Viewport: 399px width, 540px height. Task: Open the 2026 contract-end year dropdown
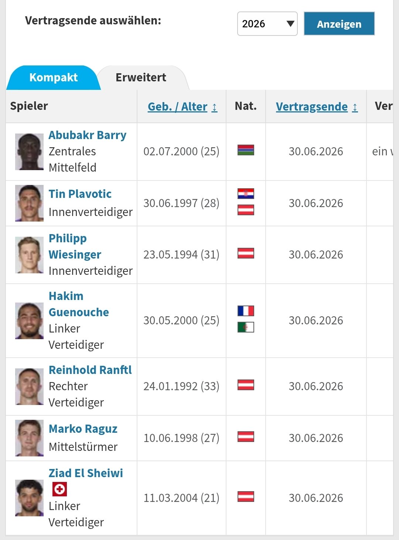[x=267, y=24]
